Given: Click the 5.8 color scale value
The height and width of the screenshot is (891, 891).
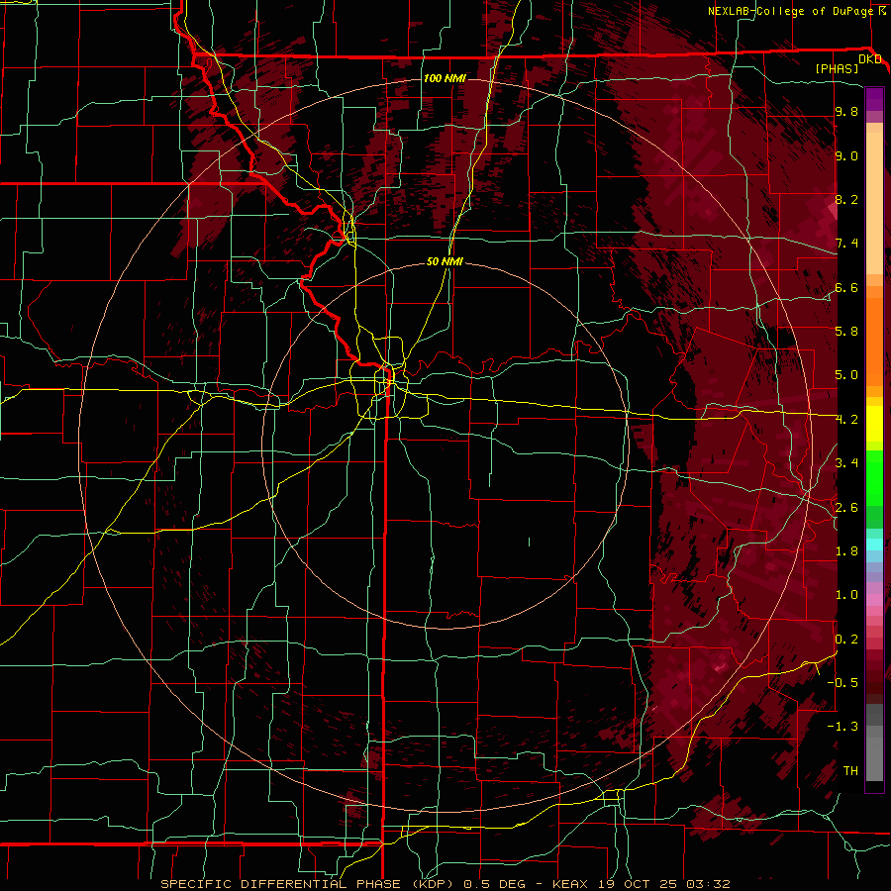Looking at the screenshot, I should pos(846,332).
